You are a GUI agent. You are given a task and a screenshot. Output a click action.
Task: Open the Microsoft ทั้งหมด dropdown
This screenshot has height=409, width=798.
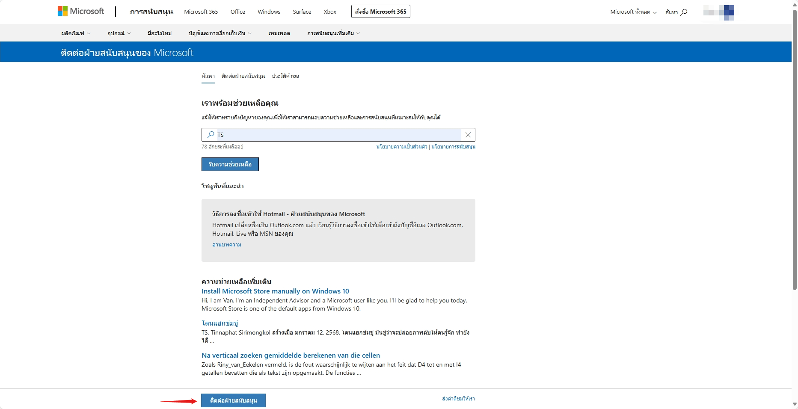pyautogui.click(x=633, y=12)
